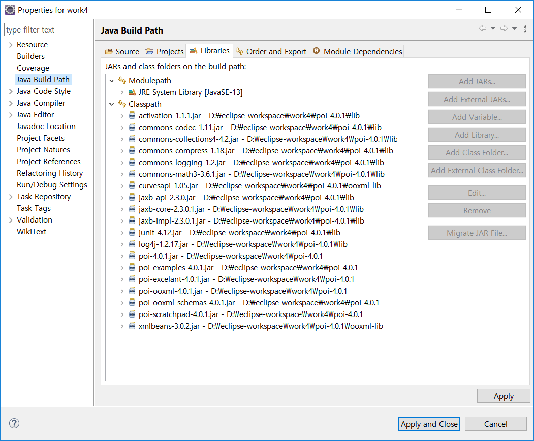Click the curvesapi-1.05.jar jar icon
Image resolution: width=534 pixels, height=441 pixels.
pyautogui.click(x=132, y=185)
